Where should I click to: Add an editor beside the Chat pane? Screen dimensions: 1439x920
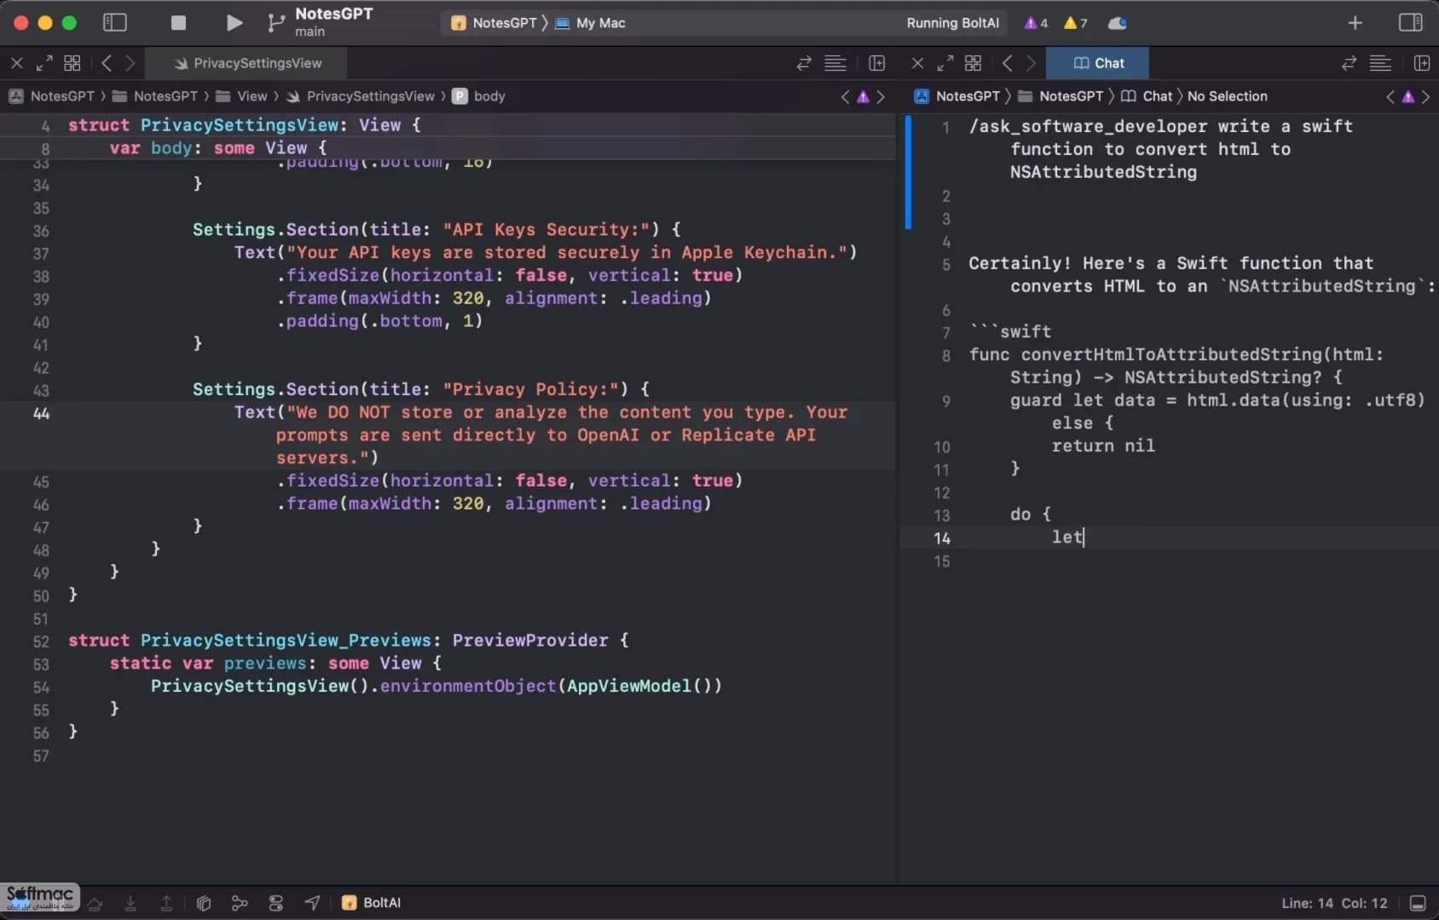pyautogui.click(x=1421, y=63)
